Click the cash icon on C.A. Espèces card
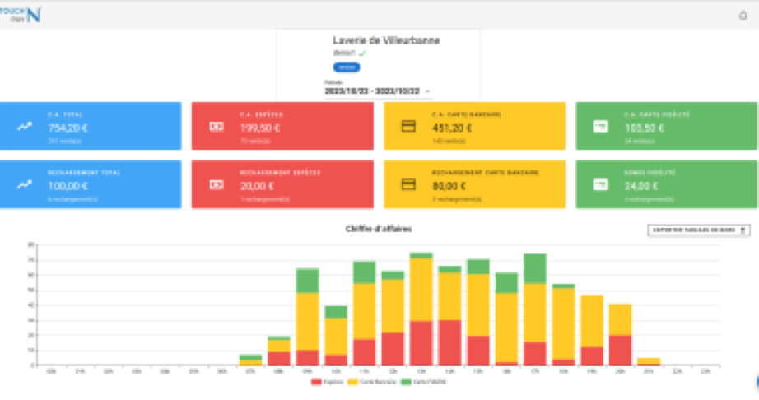The width and height of the screenshot is (759, 400). [216, 127]
